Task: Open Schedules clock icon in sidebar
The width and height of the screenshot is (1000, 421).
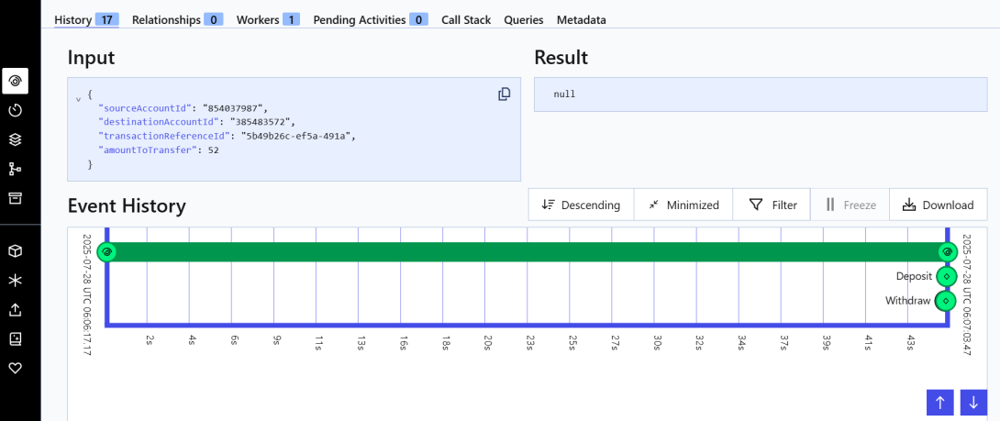Action: pyautogui.click(x=15, y=110)
